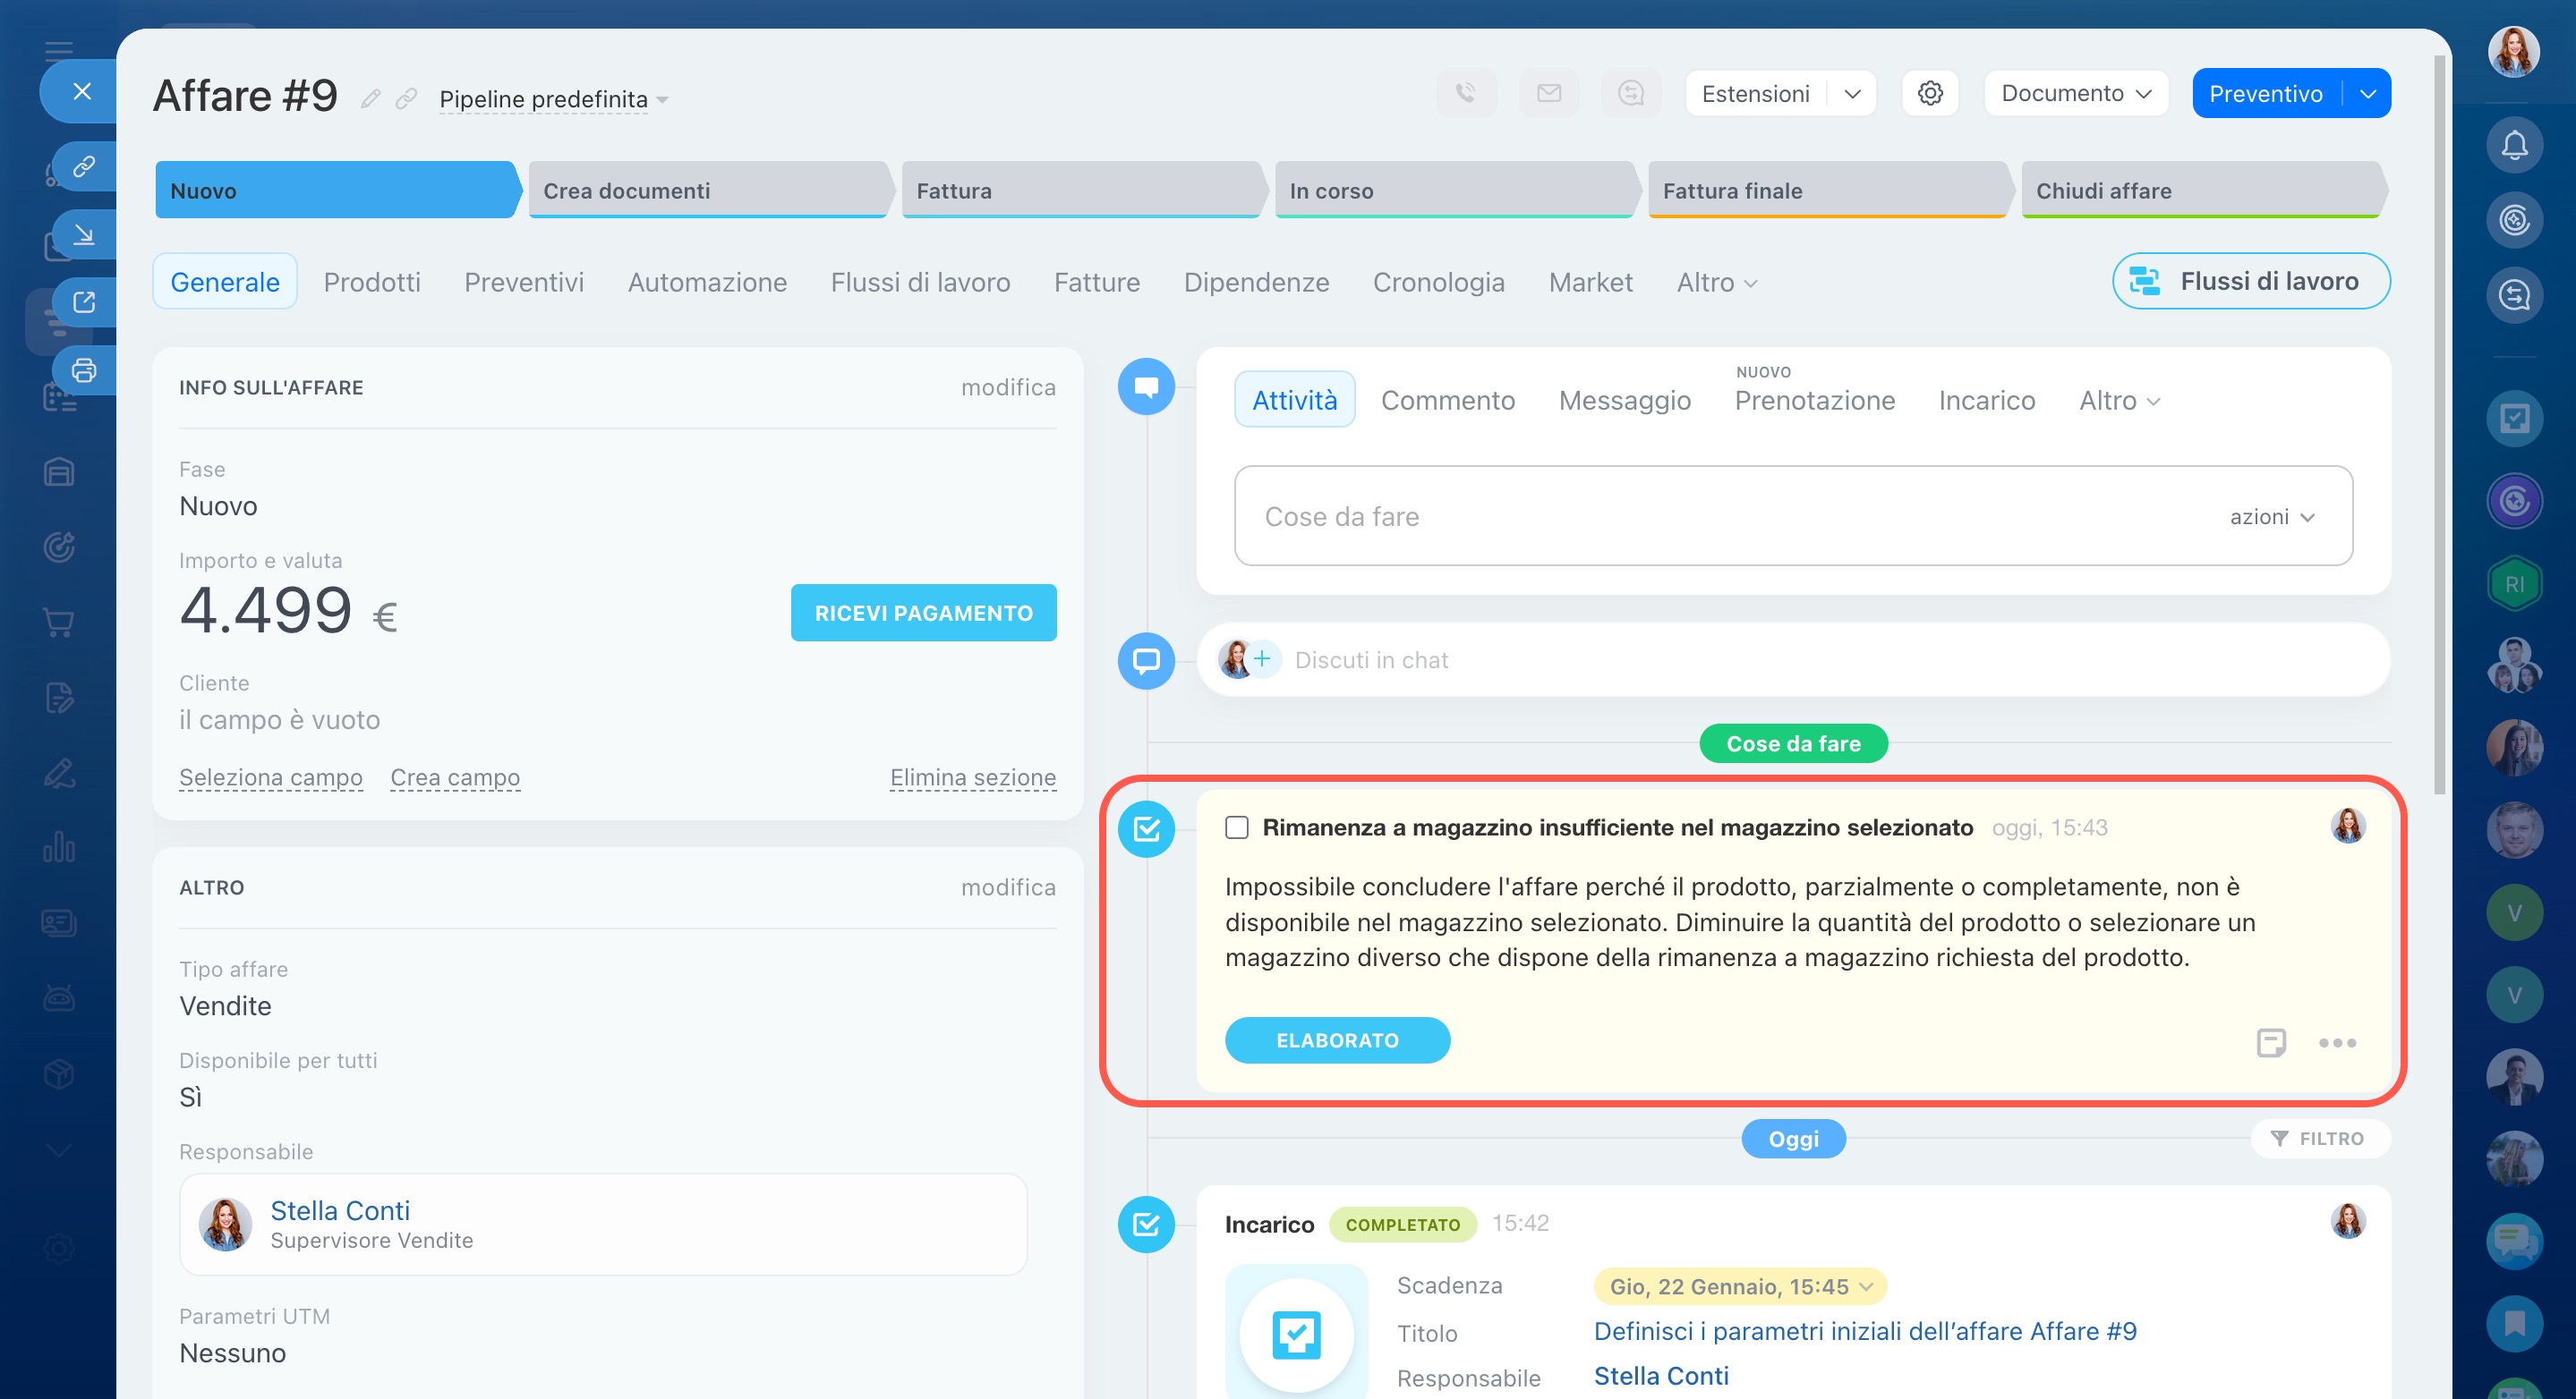2576x1399 pixels.
Task: Click the note icon on stock activity
Action: (x=2270, y=1042)
